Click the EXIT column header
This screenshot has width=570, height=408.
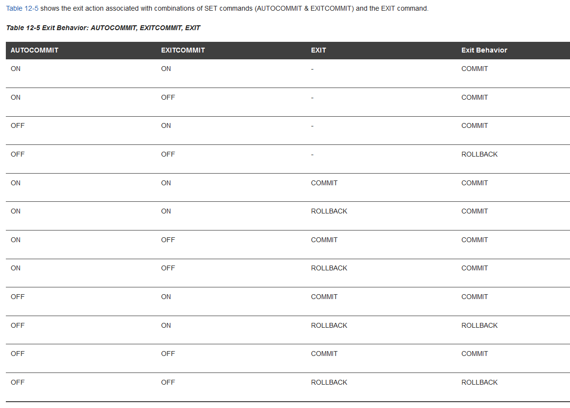[x=318, y=50]
